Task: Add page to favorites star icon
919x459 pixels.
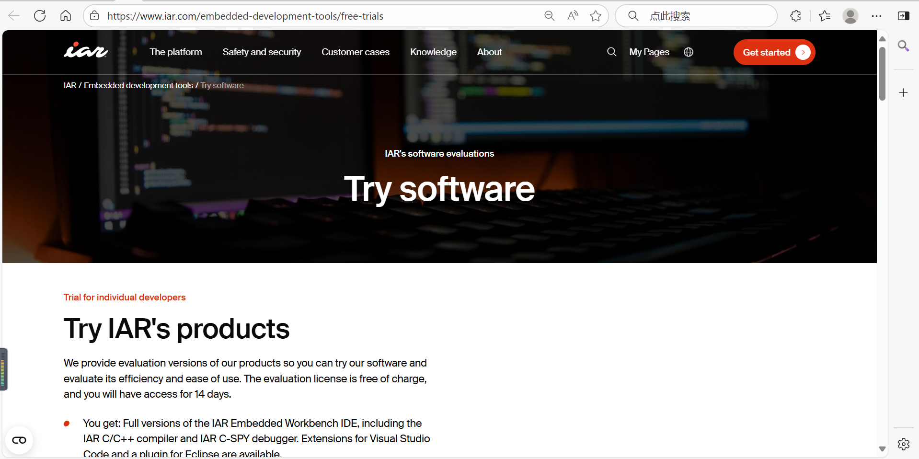Action: click(596, 16)
